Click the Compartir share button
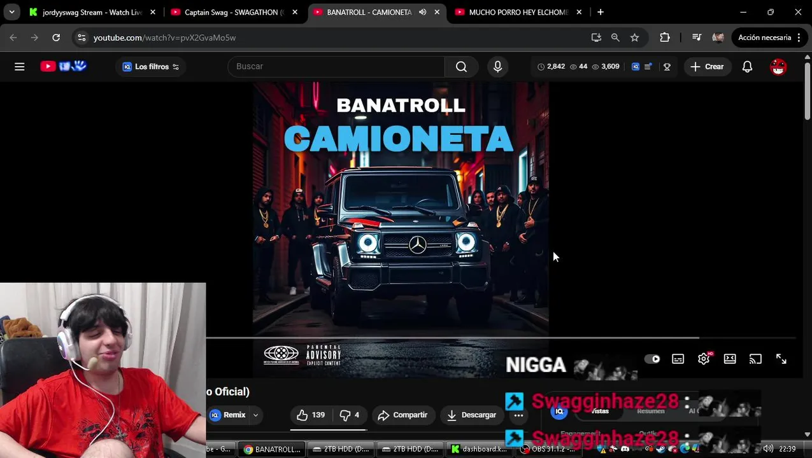 tap(402, 415)
